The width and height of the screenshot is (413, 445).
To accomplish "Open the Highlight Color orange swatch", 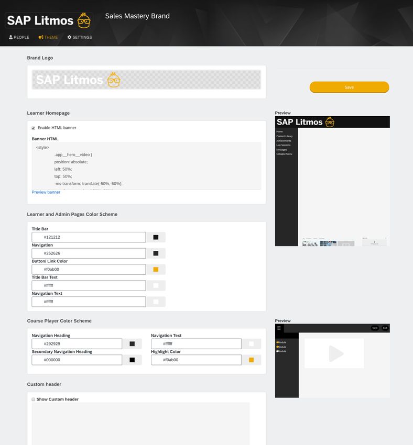I will pyautogui.click(x=252, y=360).
